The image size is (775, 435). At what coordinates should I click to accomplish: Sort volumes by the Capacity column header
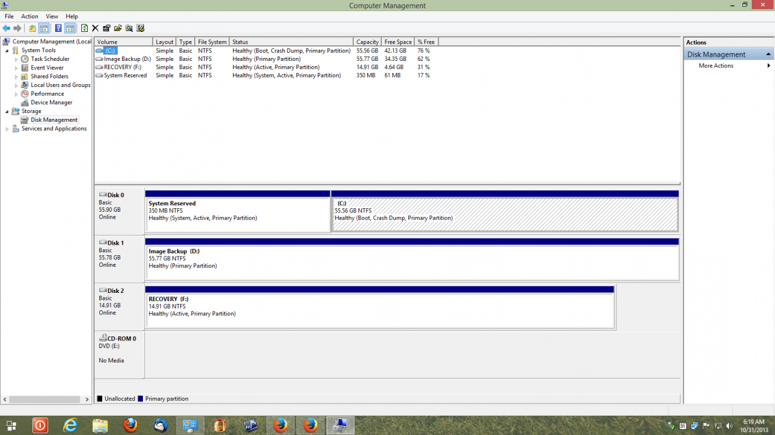[x=367, y=42]
